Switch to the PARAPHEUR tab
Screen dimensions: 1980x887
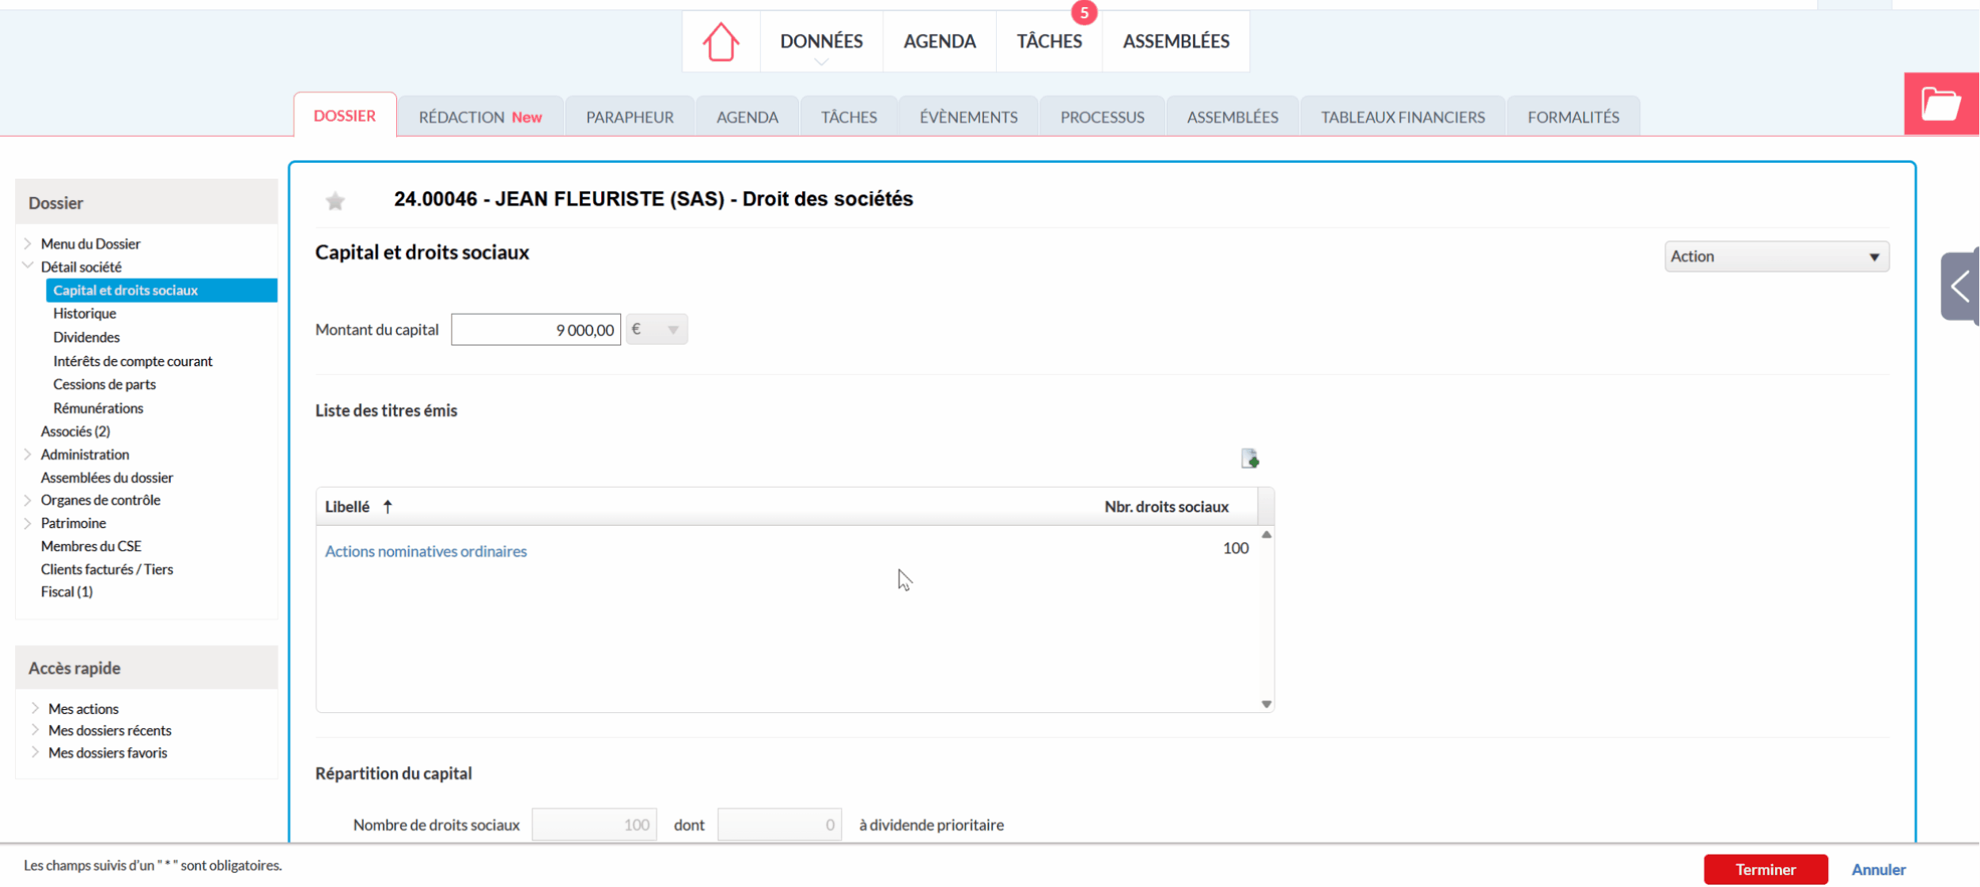click(x=630, y=117)
